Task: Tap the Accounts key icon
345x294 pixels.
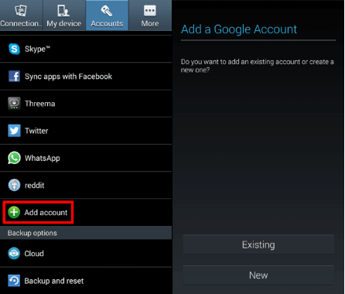Action: 107,11
